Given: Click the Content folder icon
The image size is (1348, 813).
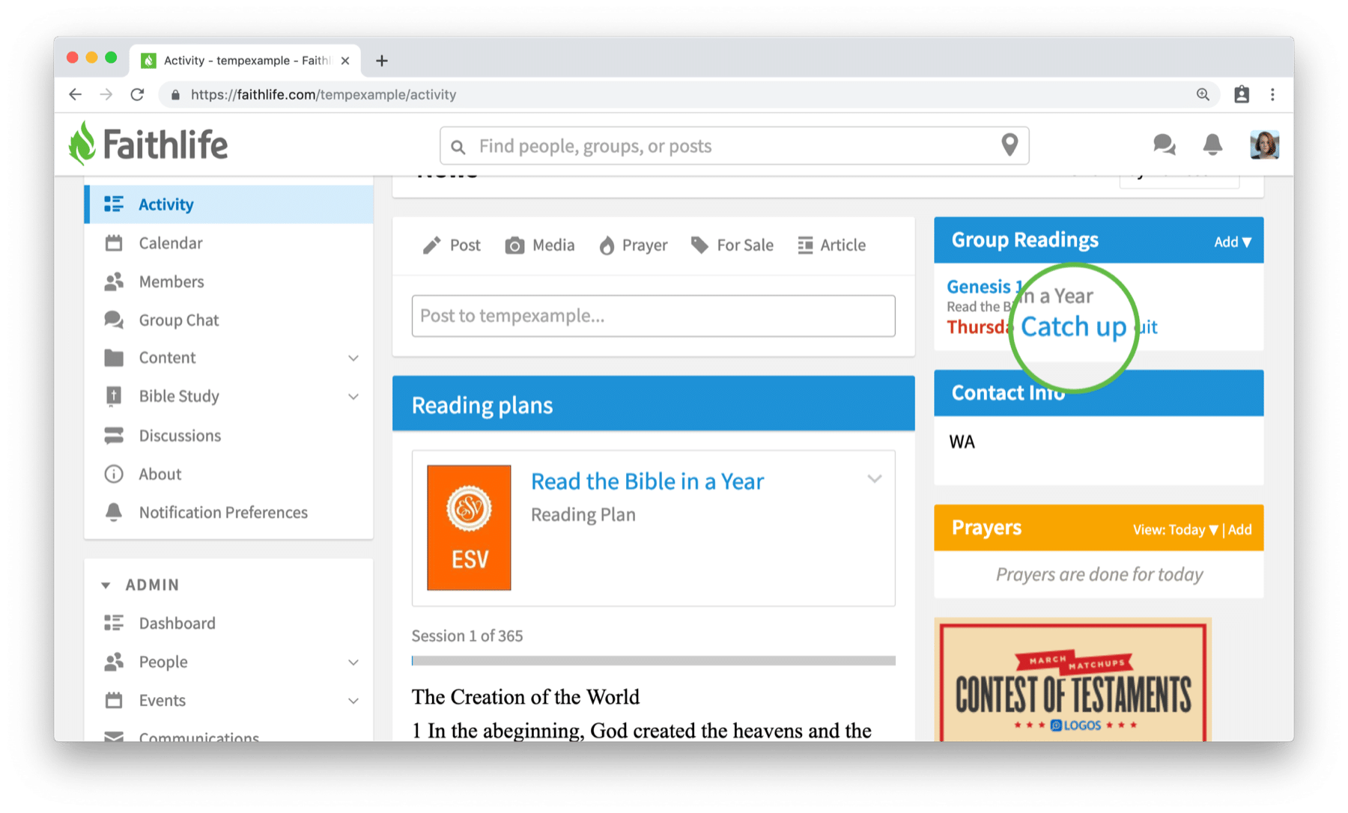Looking at the screenshot, I should (x=114, y=358).
